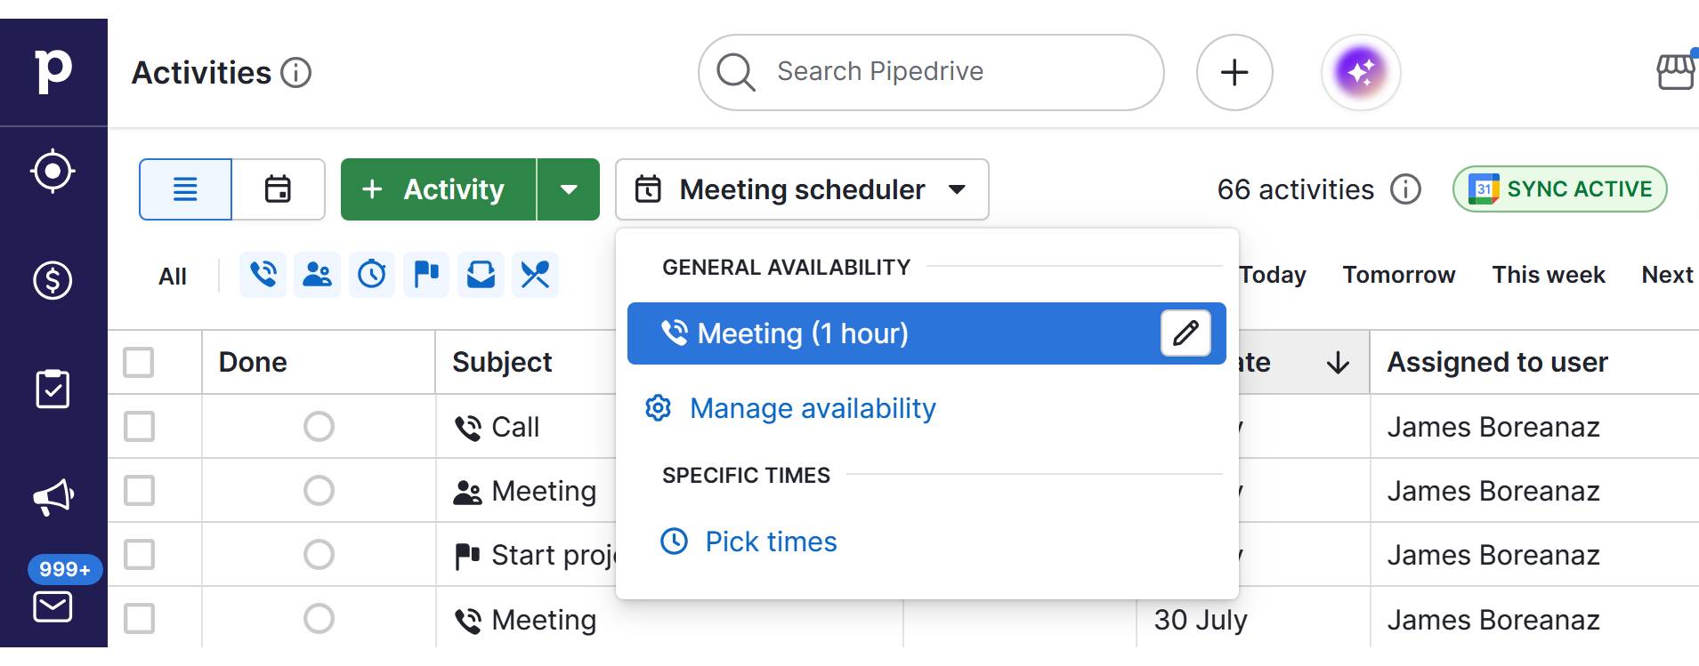Open the mail inbox sidebar icon

coord(53,606)
